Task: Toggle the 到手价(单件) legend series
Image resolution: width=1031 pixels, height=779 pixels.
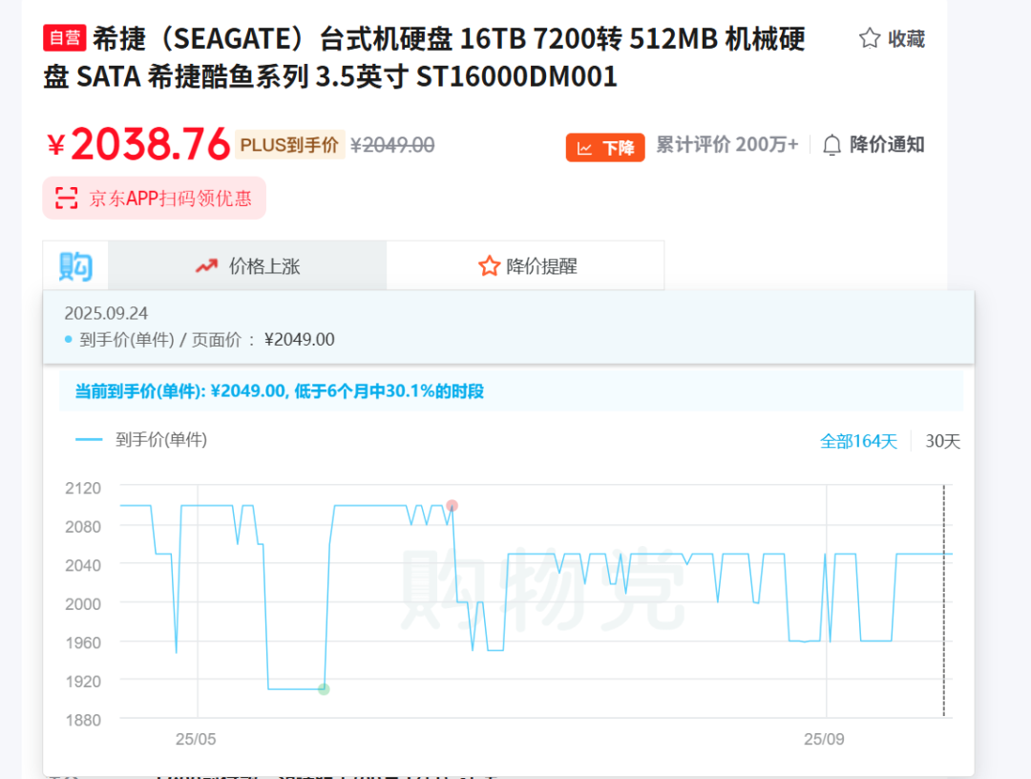Action: pos(141,440)
